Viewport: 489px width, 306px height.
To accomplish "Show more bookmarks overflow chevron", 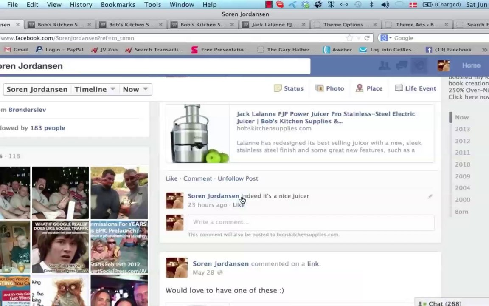I will tap(484, 50).
